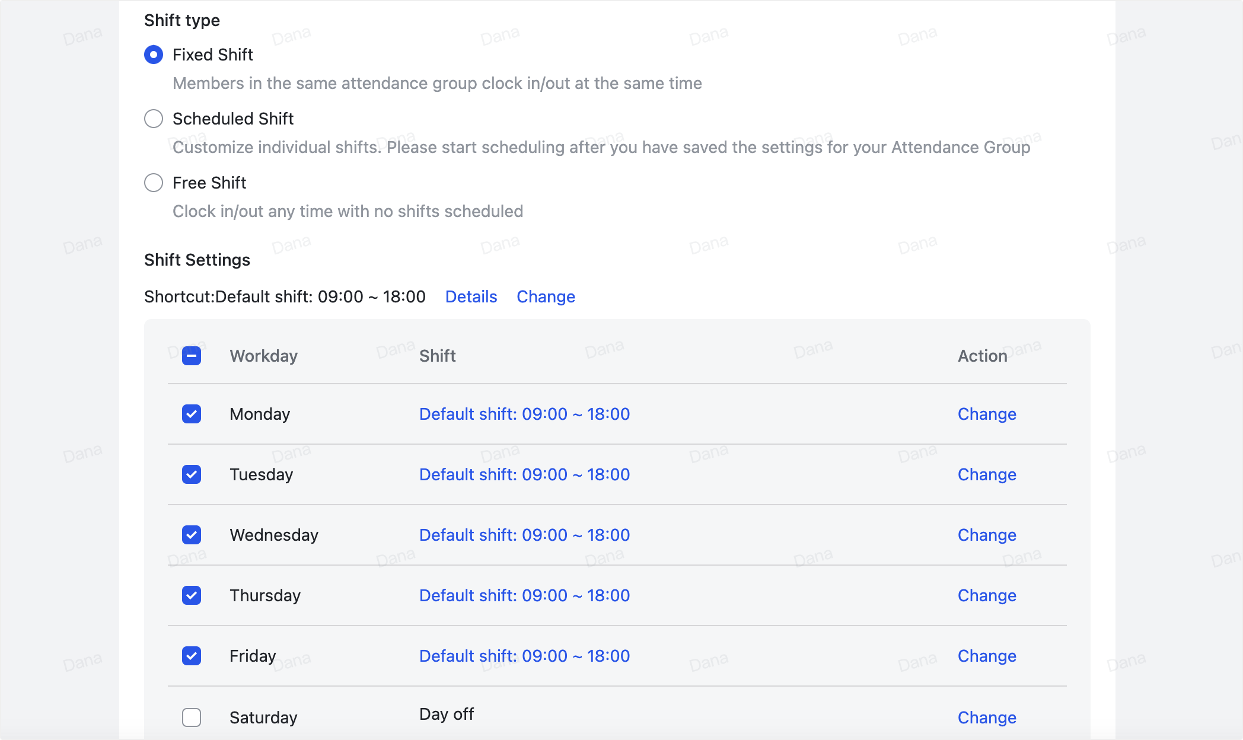This screenshot has height=740, width=1243.
Task: Click the 'Shift type' heading
Action: click(182, 20)
